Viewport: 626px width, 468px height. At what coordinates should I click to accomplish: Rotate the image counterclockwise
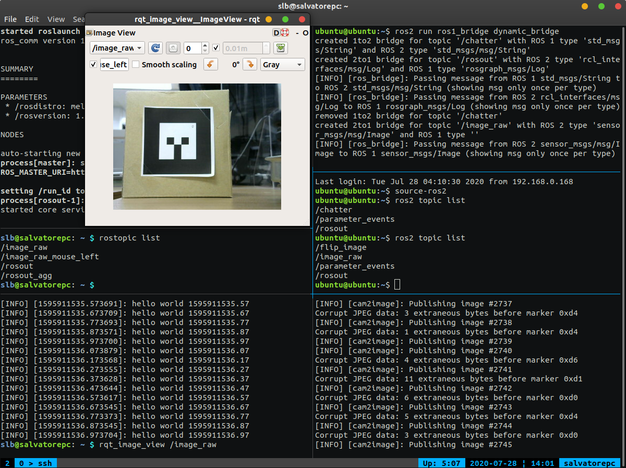210,64
